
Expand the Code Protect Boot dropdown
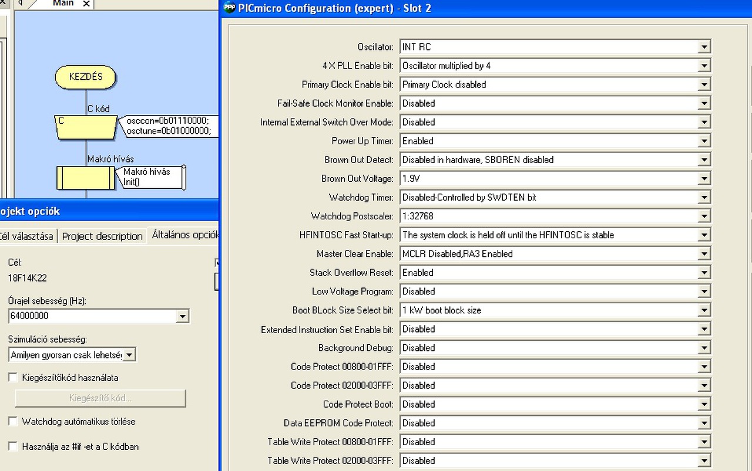(704, 404)
